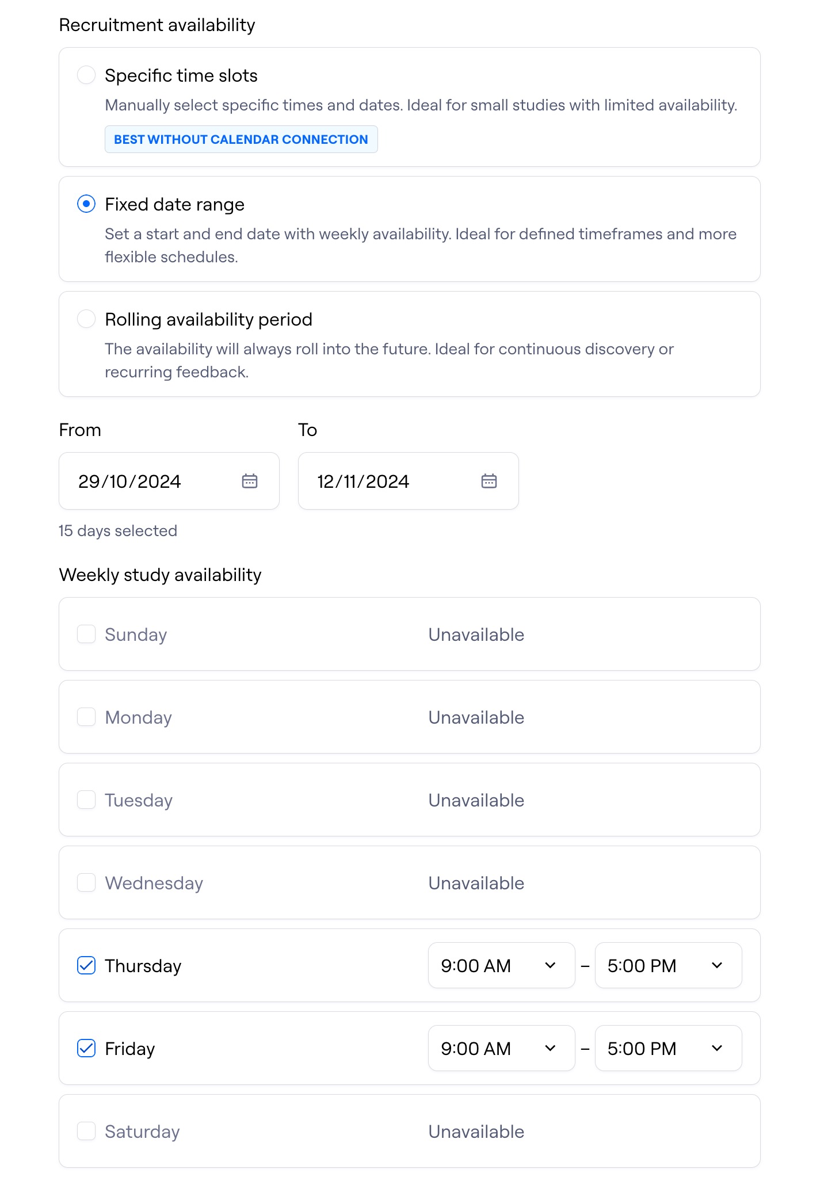The height and width of the screenshot is (1185, 824).
Task: Check the Monday availability box
Action: 86,717
